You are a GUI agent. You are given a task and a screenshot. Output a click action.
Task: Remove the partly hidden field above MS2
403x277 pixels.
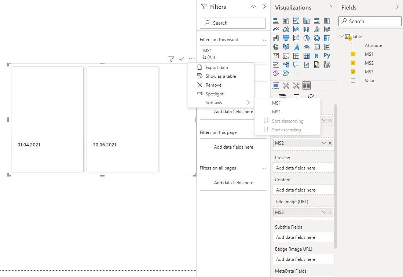click(330, 120)
